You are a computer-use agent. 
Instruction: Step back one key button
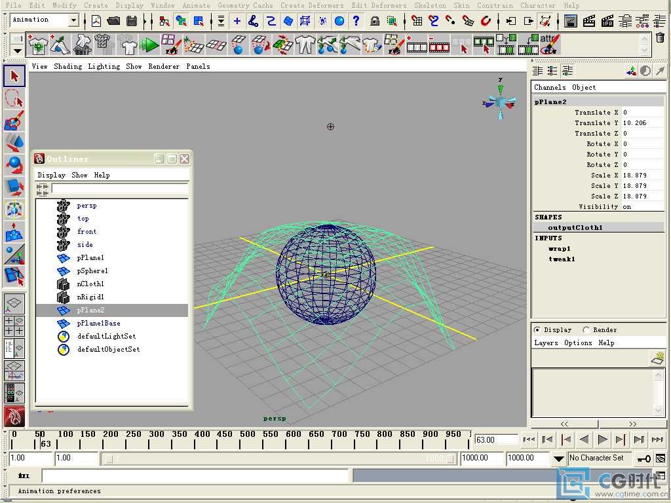click(566, 439)
